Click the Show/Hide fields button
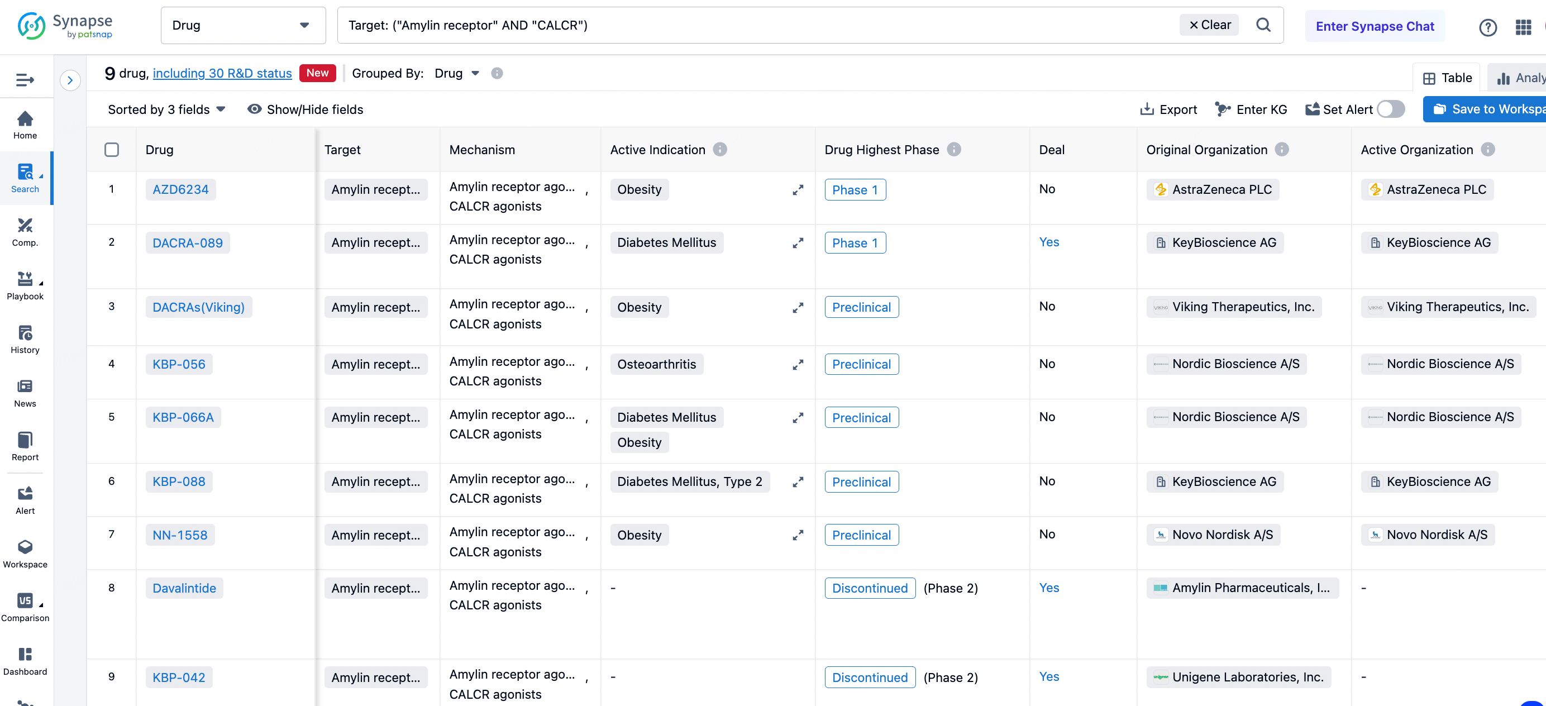The image size is (1546, 706). coord(307,108)
